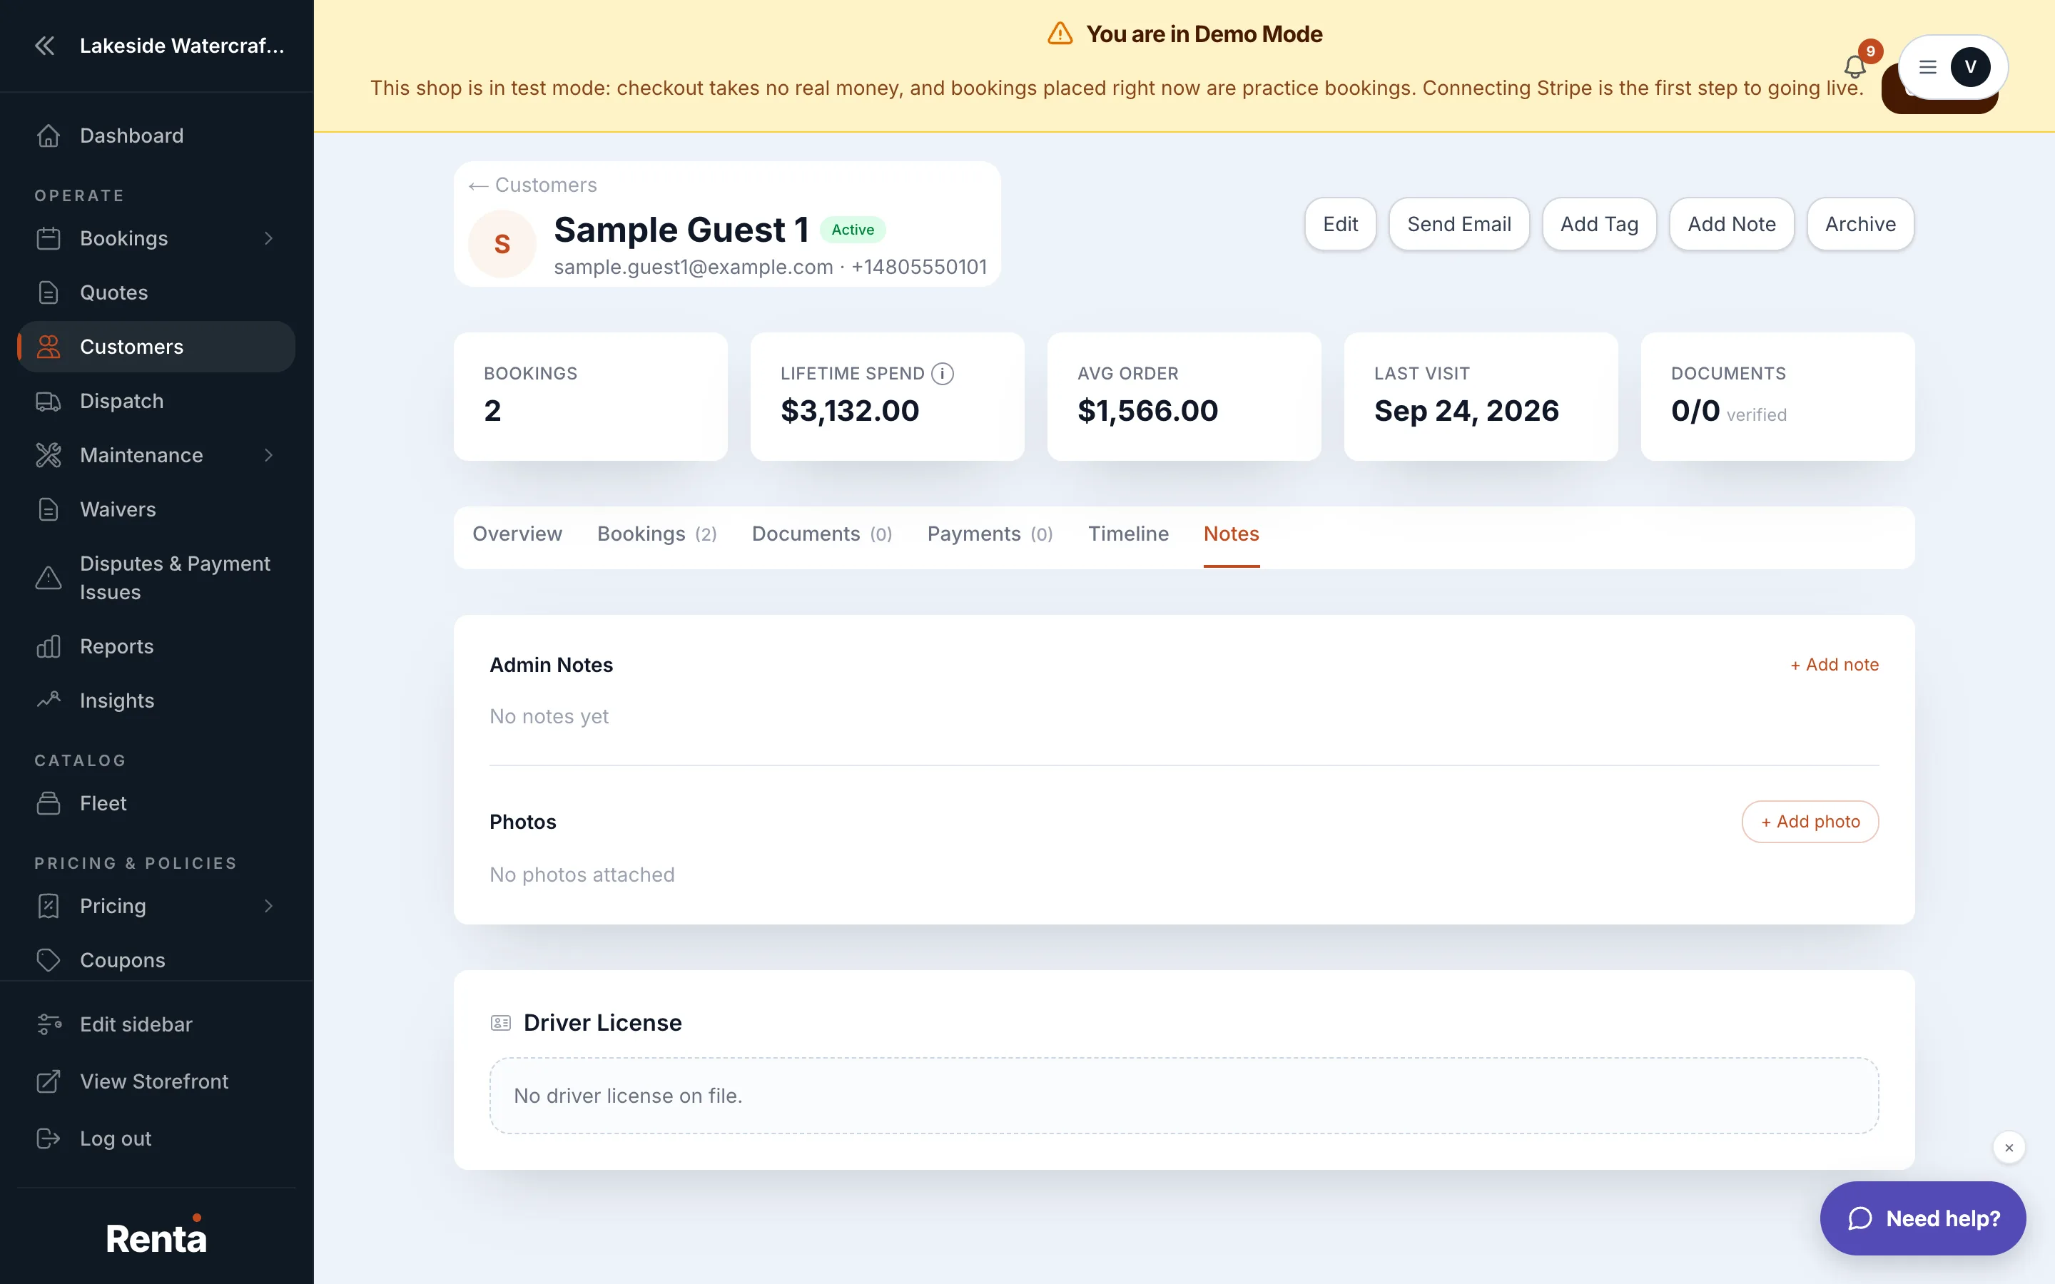Collapse the sidebar with double-chevron icon
The height and width of the screenshot is (1284, 2055).
[45, 46]
